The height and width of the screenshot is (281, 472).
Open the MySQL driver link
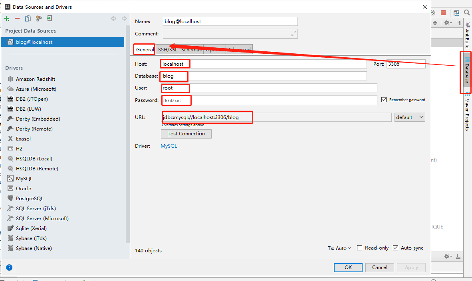[169, 146]
